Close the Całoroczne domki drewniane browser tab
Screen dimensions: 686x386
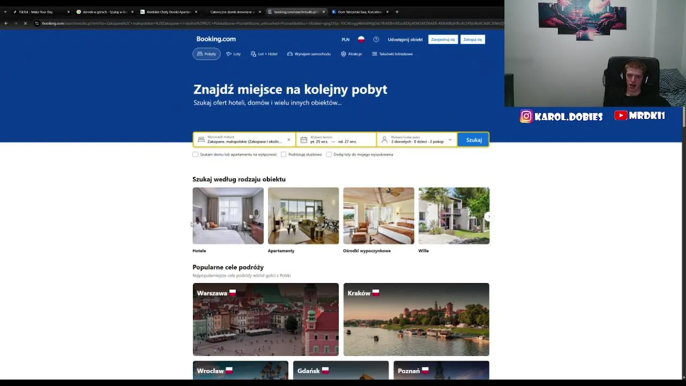260,12
